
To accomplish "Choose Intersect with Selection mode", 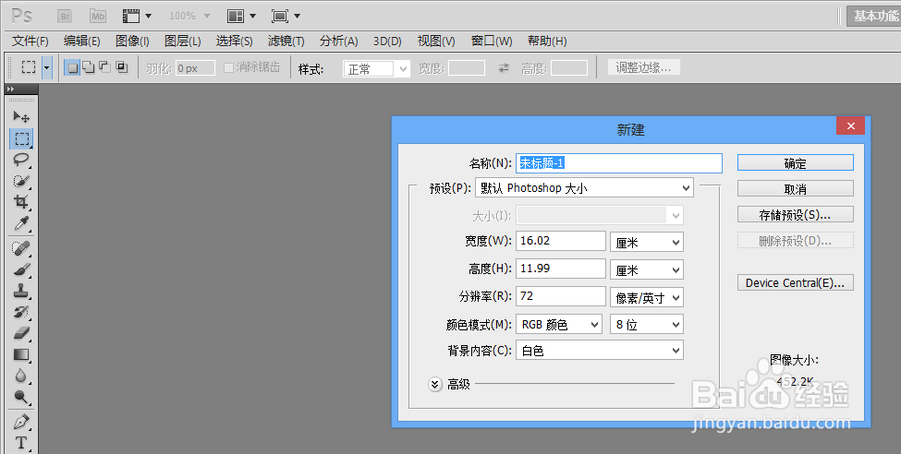I will coord(121,67).
